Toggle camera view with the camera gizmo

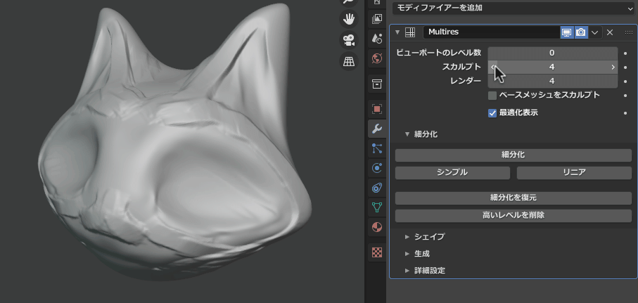(349, 40)
